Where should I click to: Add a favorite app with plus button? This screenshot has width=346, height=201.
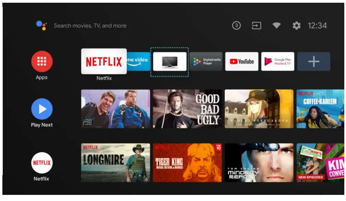click(x=313, y=62)
